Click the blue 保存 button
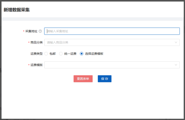Viewport: 185px width, 120px height. pos(104,79)
